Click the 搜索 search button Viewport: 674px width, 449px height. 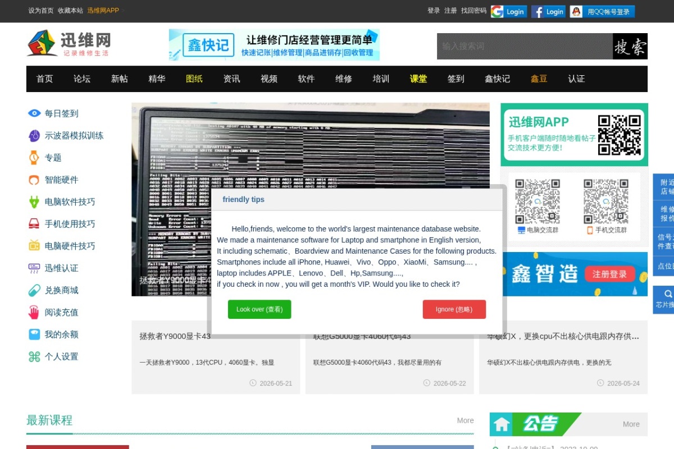click(x=630, y=46)
